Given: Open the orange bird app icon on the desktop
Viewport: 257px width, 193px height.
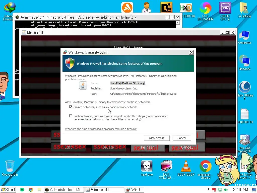Looking at the screenshot, I should pyautogui.click(x=127, y=7).
